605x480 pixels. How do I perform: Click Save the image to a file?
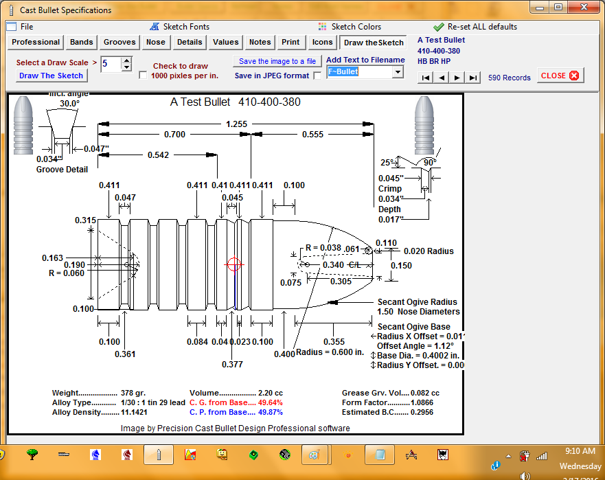277,61
